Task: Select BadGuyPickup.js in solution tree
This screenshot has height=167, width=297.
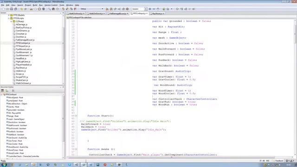Action: point(24,28)
